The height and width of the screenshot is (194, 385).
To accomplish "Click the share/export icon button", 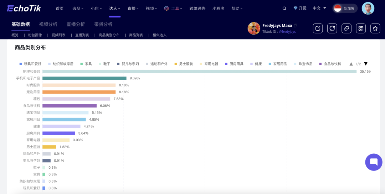I will tap(318, 28).
